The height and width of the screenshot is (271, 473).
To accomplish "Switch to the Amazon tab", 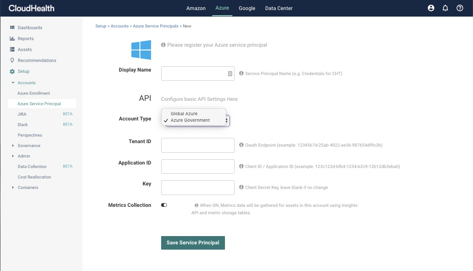I will click(196, 8).
